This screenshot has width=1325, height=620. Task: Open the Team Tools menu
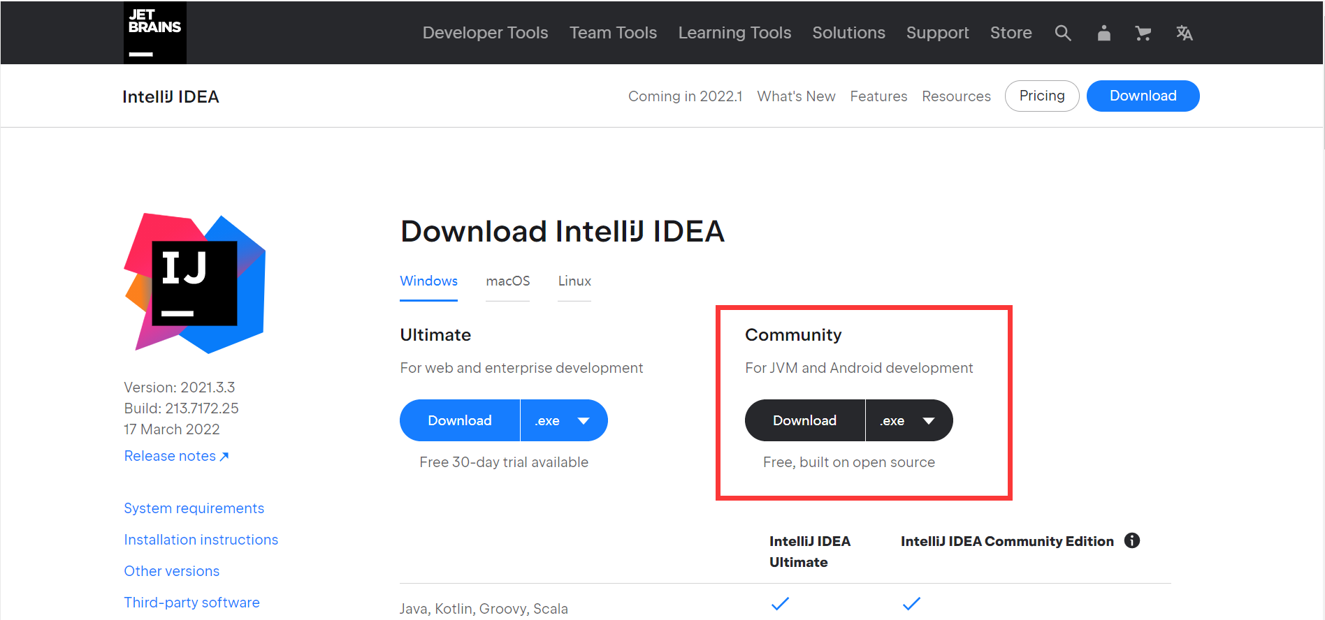pyautogui.click(x=613, y=33)
